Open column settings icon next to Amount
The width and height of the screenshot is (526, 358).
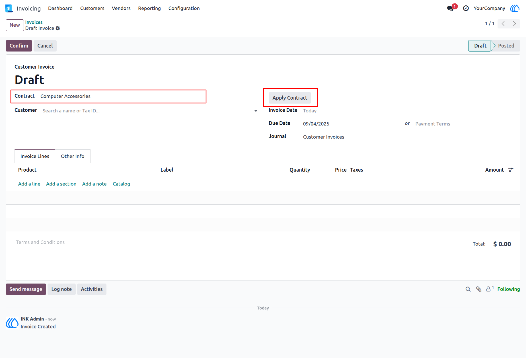(x=511, y=170)
